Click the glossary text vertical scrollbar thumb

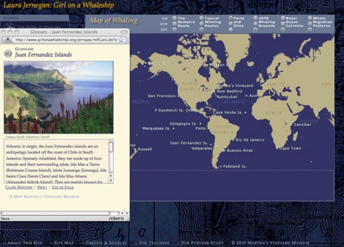(111, 147)
